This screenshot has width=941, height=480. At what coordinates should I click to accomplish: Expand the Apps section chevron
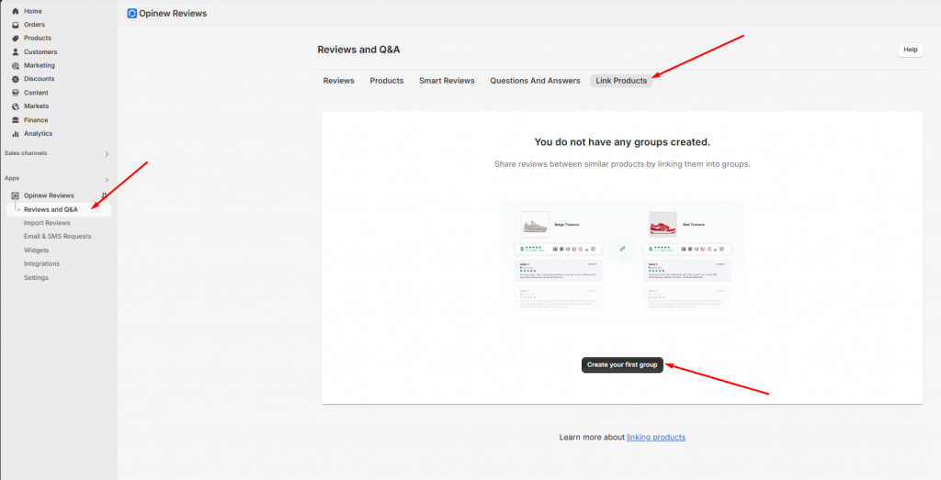pos(106,179)
